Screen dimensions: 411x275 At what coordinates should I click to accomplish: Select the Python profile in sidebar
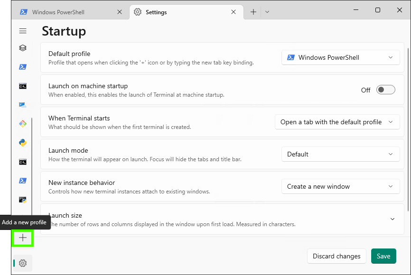point(23,143)
